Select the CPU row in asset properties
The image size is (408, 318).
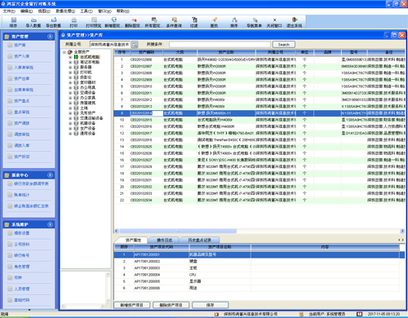coord(256,275)
